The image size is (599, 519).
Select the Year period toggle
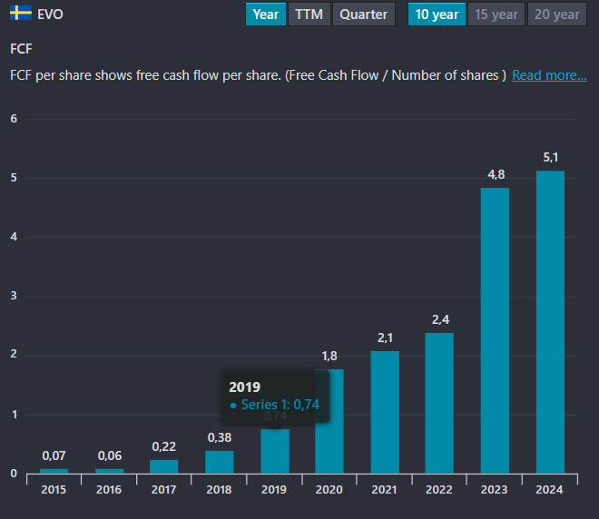266,14
